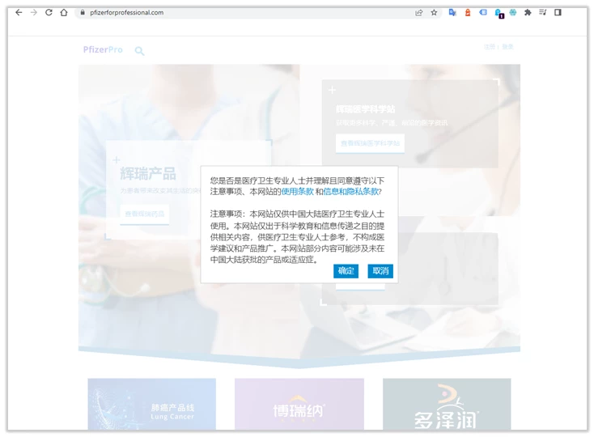Open the Extensions puzzle-piece menu
594x437 pixels.
[528, 12]
